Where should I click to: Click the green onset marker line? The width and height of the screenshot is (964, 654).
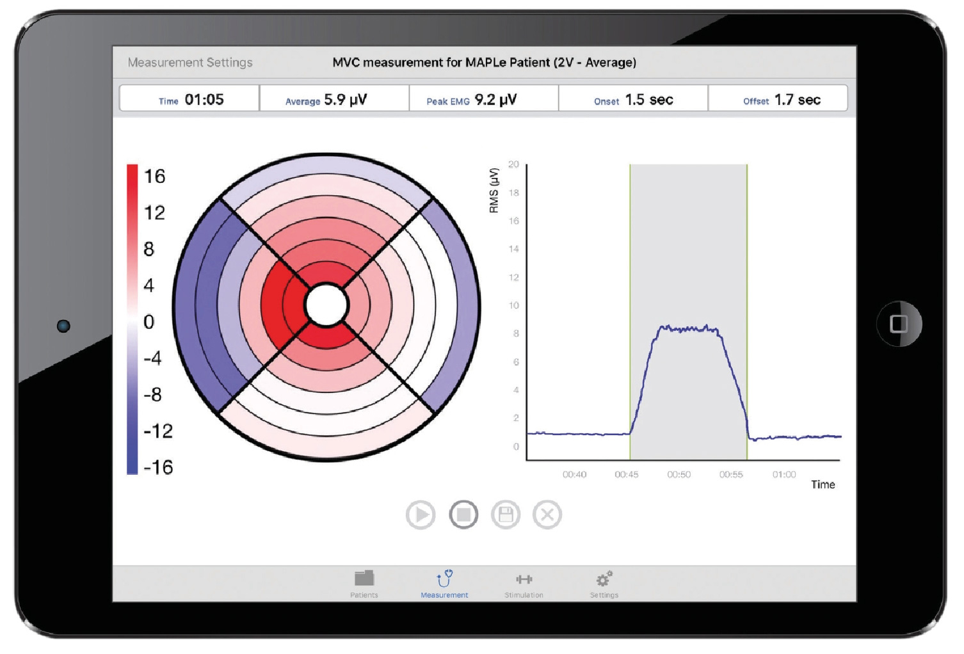pos(630,256)
